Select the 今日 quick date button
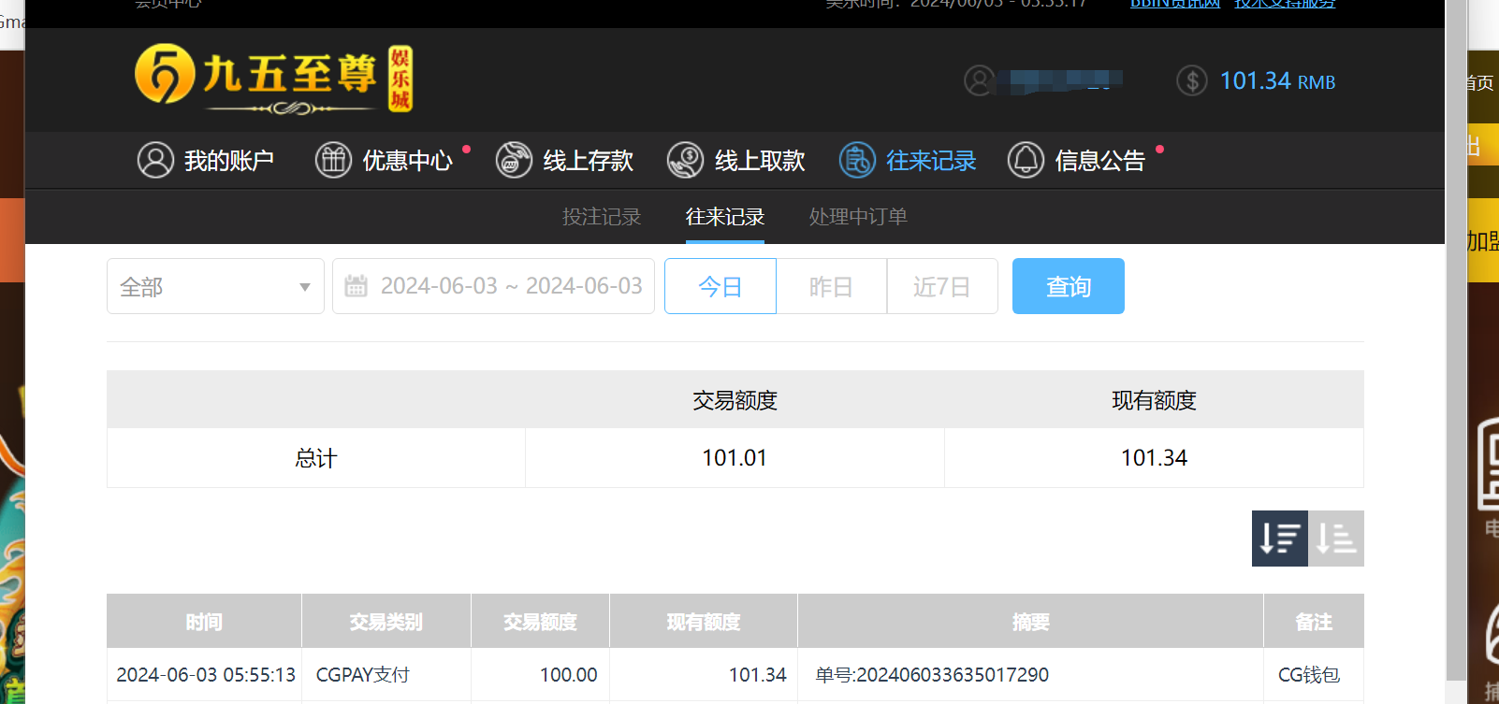Viewport: 1499px width, 704px height. click(720, 286)
